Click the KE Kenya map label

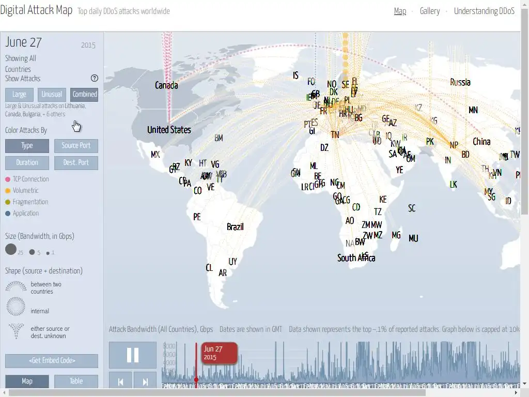pyautogui.click(x=383, y=200)
